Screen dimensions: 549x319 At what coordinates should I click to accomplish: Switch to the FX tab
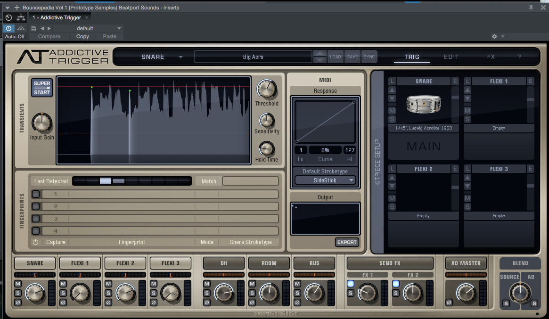tap(491, 57)
